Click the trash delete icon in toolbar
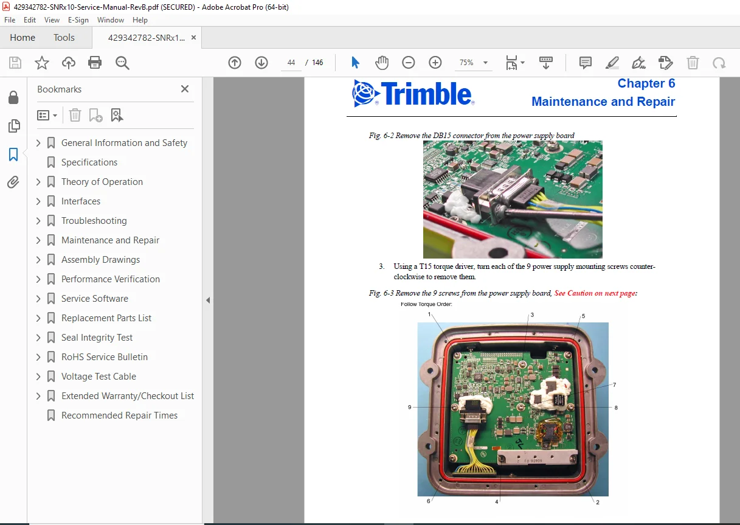Screen dimensions: 740x525 [x=693, y=63]
